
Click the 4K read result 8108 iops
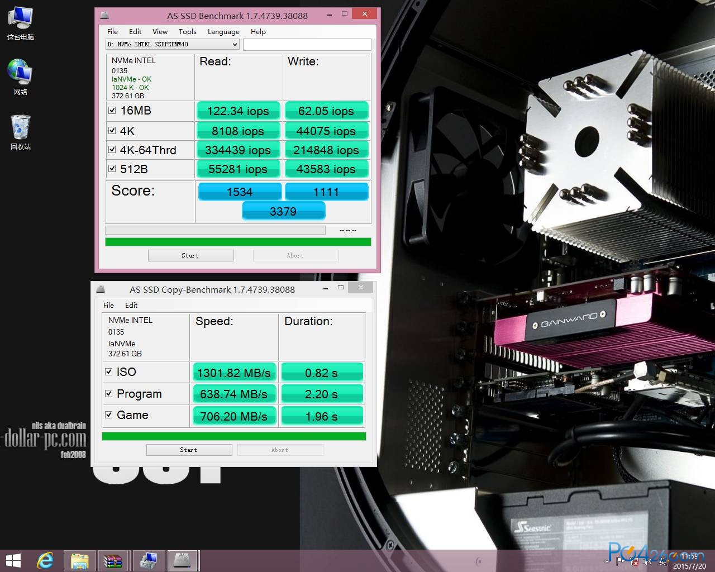238,131
